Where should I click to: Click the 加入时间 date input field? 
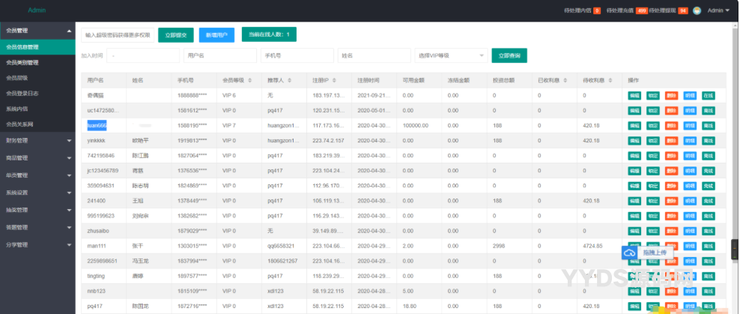[x=143, y=55]
